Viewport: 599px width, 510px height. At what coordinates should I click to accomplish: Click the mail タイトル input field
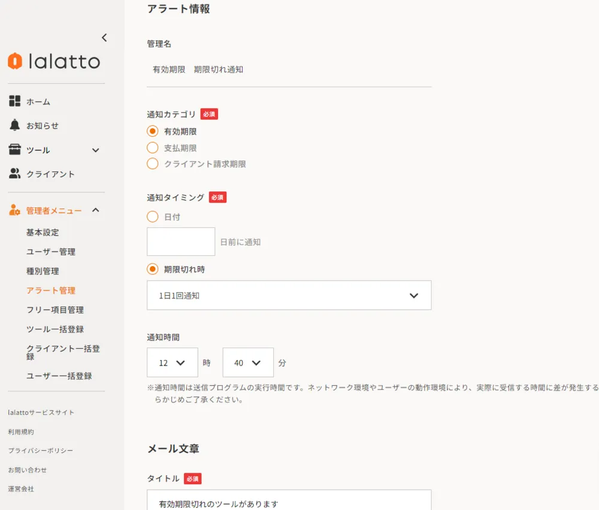[x=289, y=500]
